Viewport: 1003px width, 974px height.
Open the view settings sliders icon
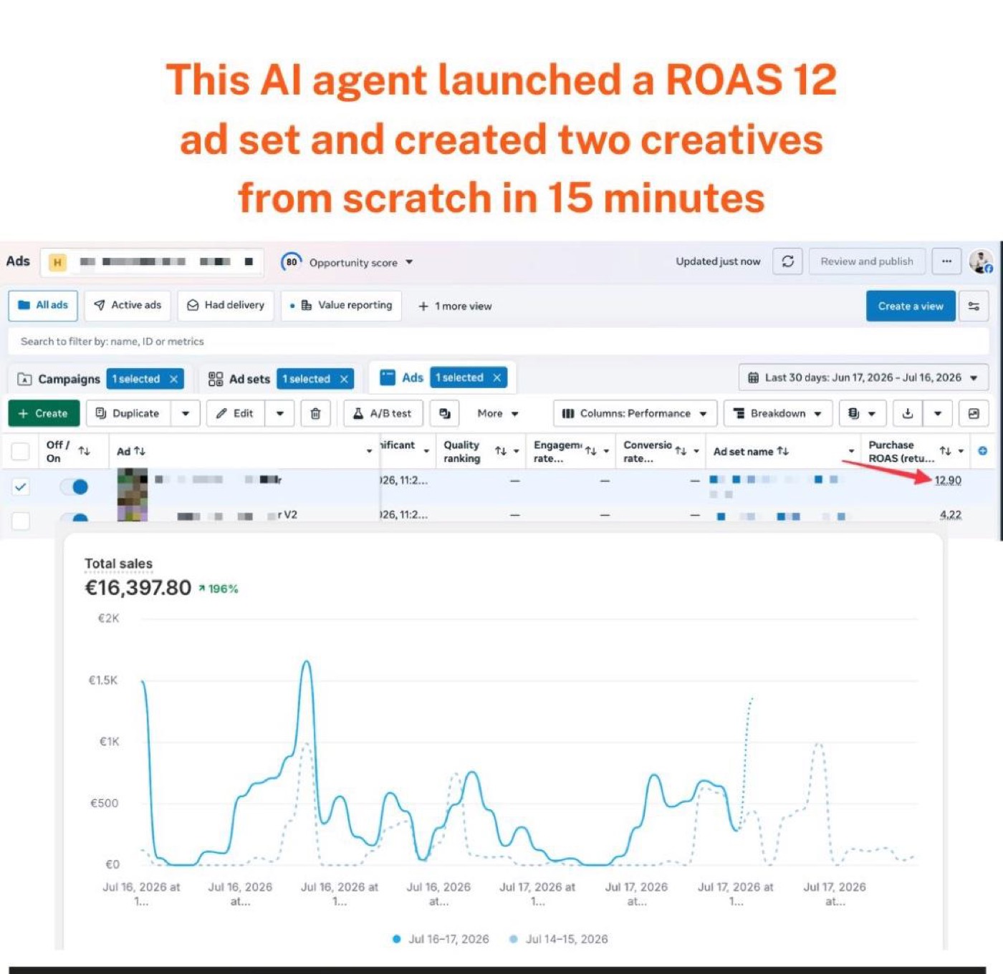click(974, 306)
